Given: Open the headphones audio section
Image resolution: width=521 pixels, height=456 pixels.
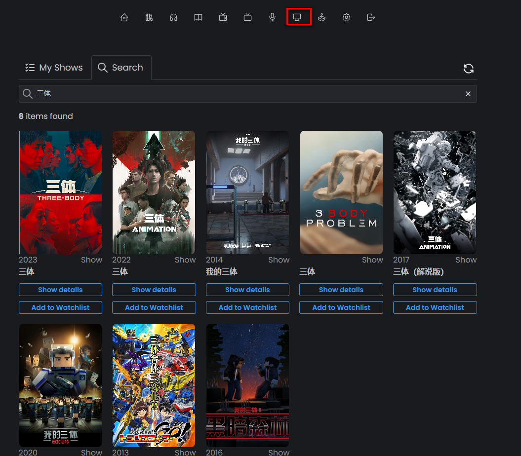Looking at the screenshot, I should (x=173, y=17).
